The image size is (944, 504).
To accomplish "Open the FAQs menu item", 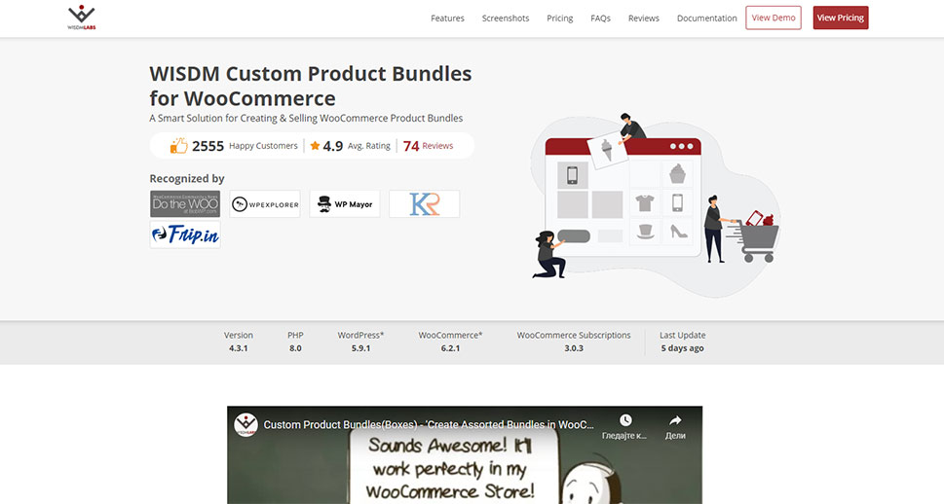I will [600, 18].
